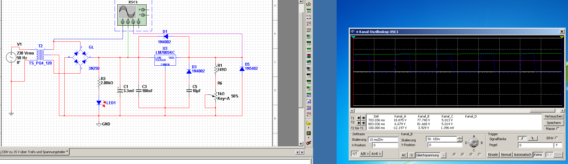Select the multimeter instrument at toolbar top
The height and width of the screenshot is (164, 568).
coord(309,4)
